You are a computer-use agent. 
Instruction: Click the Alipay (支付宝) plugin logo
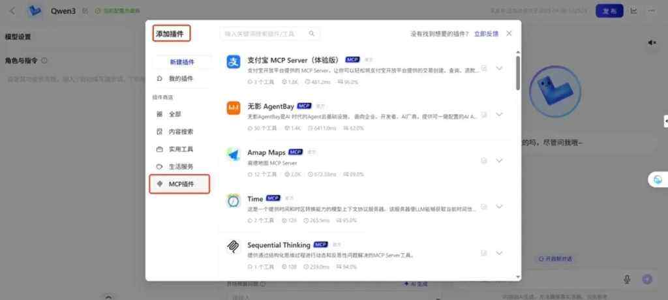click(x=234, y=62)
